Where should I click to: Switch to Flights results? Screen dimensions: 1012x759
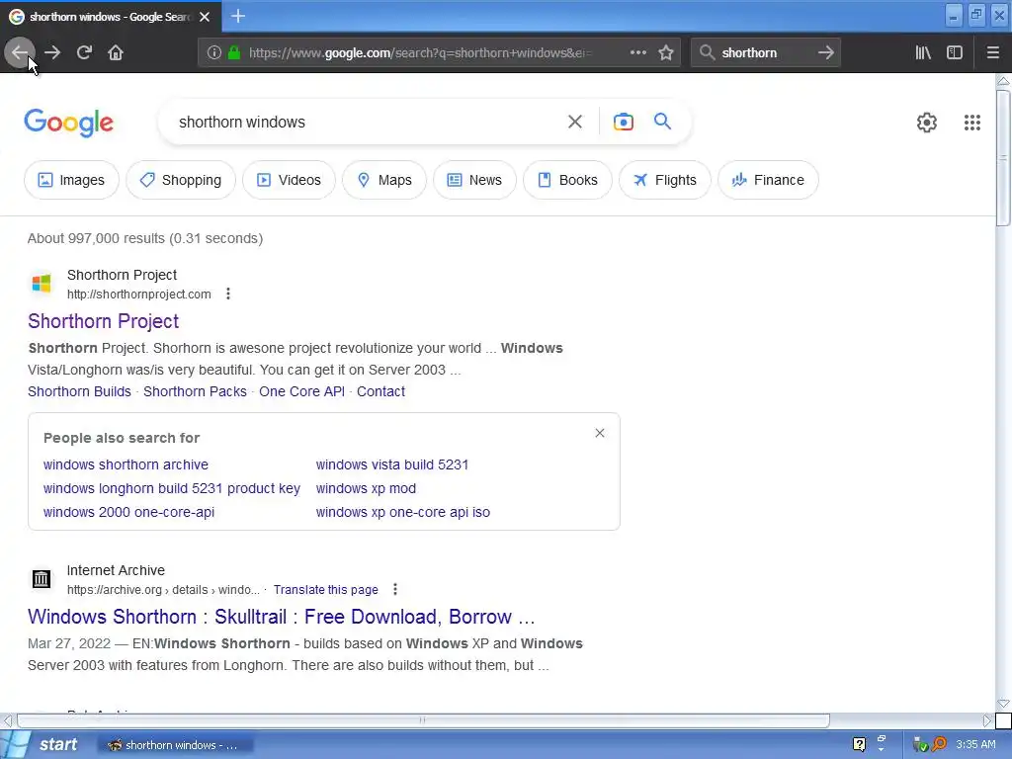point(665,180)
